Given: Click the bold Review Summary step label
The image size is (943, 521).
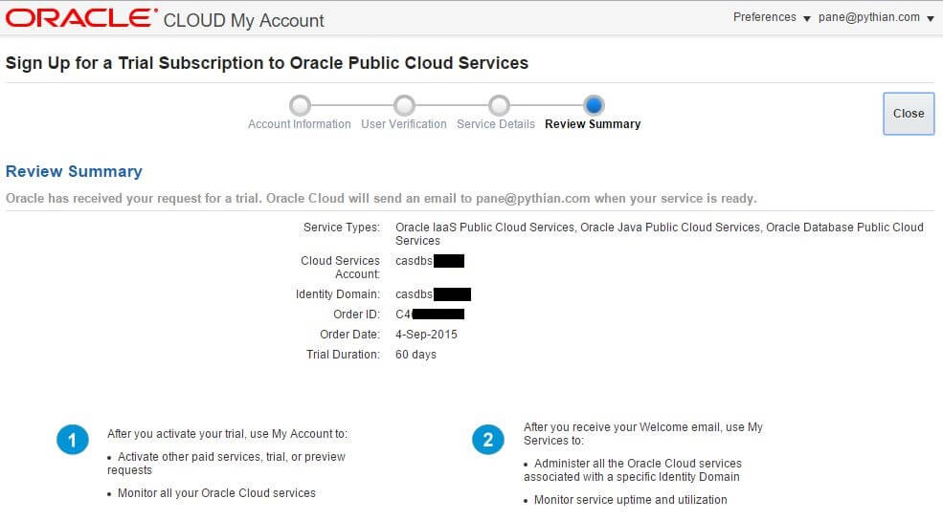Looking at the screenshot, I should [x=593, y=124].
